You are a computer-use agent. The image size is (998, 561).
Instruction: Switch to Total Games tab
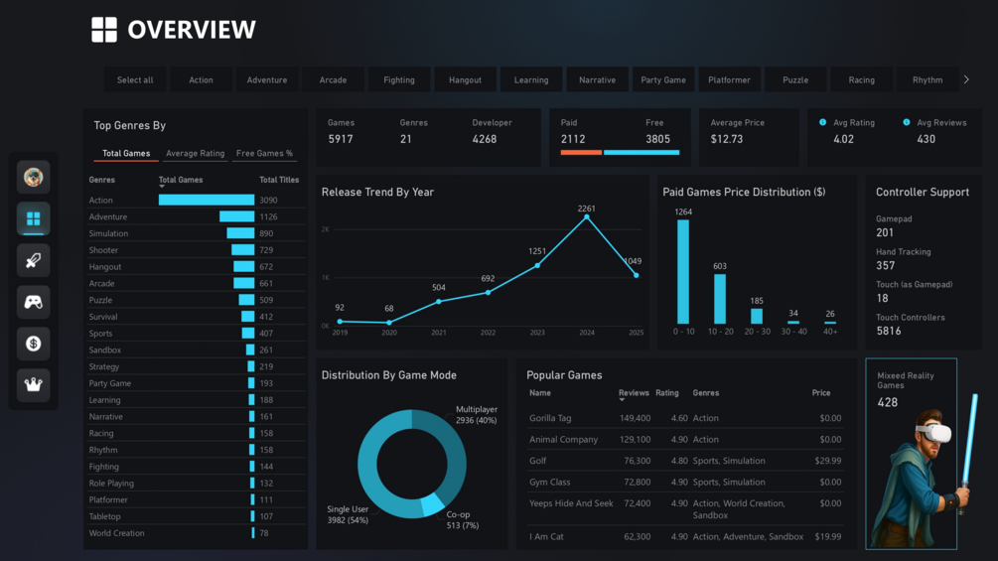126,153
